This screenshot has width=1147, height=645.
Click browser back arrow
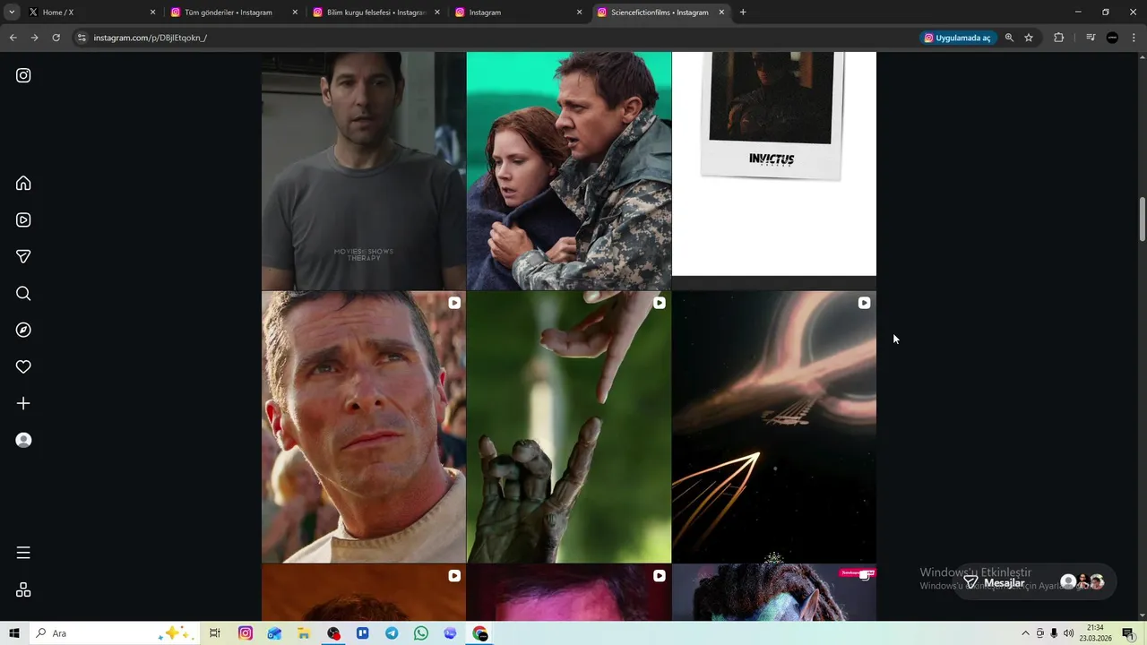(13, 38)
